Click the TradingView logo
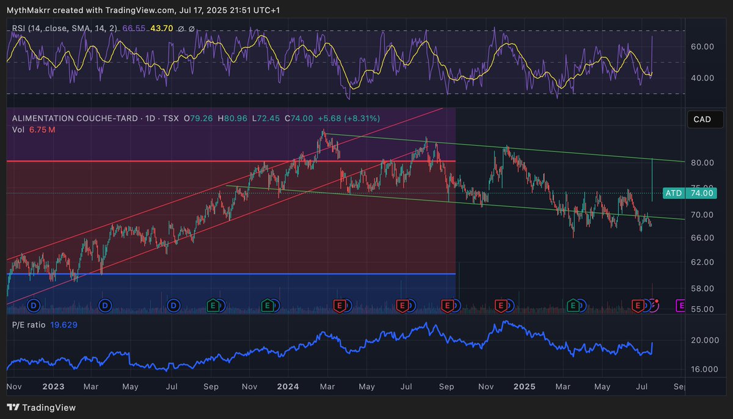 click(42, 407)
